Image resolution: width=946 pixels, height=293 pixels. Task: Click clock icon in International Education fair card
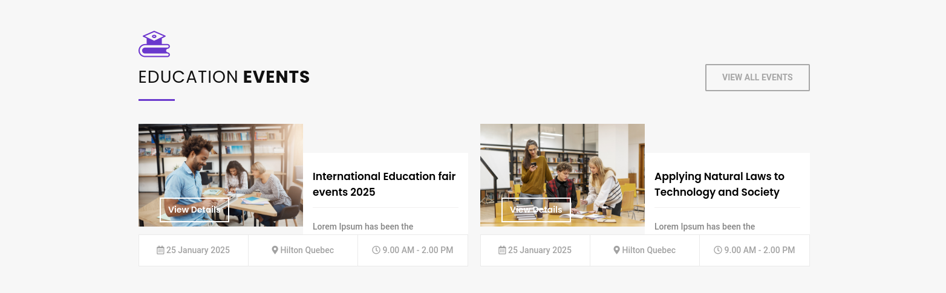(x=376, y=250)
